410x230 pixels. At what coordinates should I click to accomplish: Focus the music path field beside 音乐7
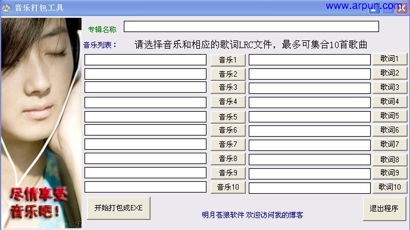[x=145, y=144]
